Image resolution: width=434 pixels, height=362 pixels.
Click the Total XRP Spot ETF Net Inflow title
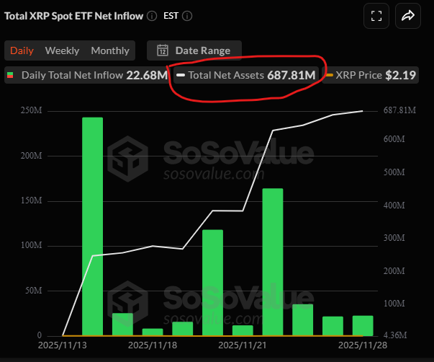(74, 16)
